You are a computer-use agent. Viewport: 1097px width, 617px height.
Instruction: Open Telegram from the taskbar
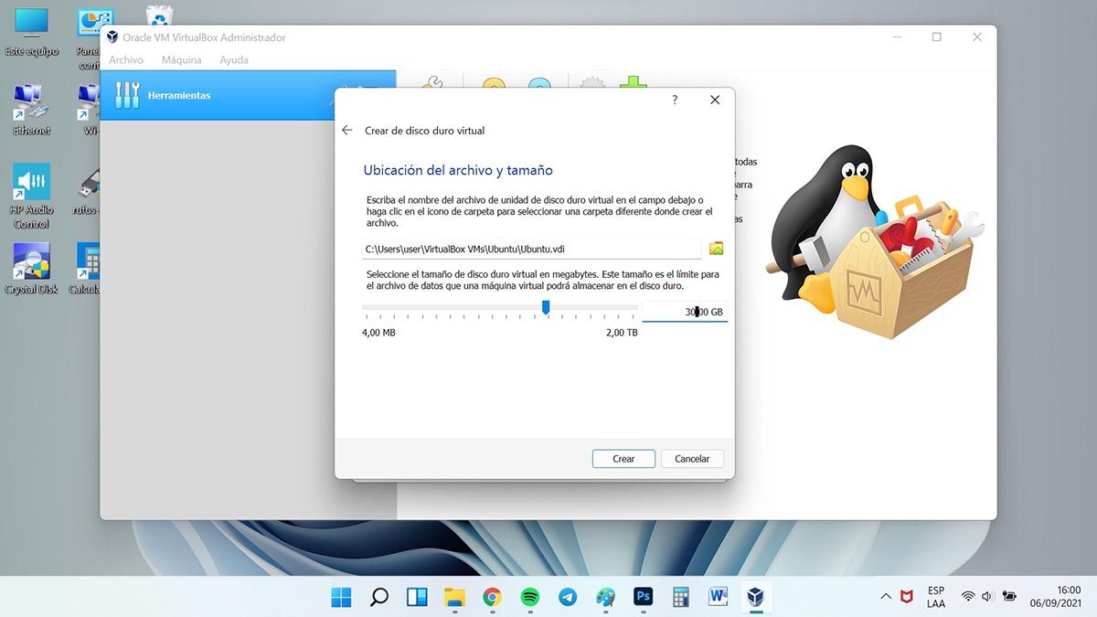coord(567,597)
